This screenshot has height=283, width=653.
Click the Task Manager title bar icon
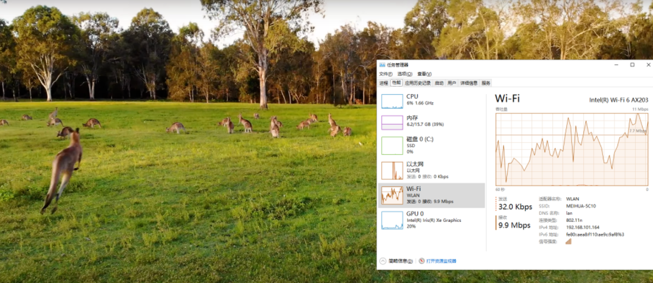(382, 65)
